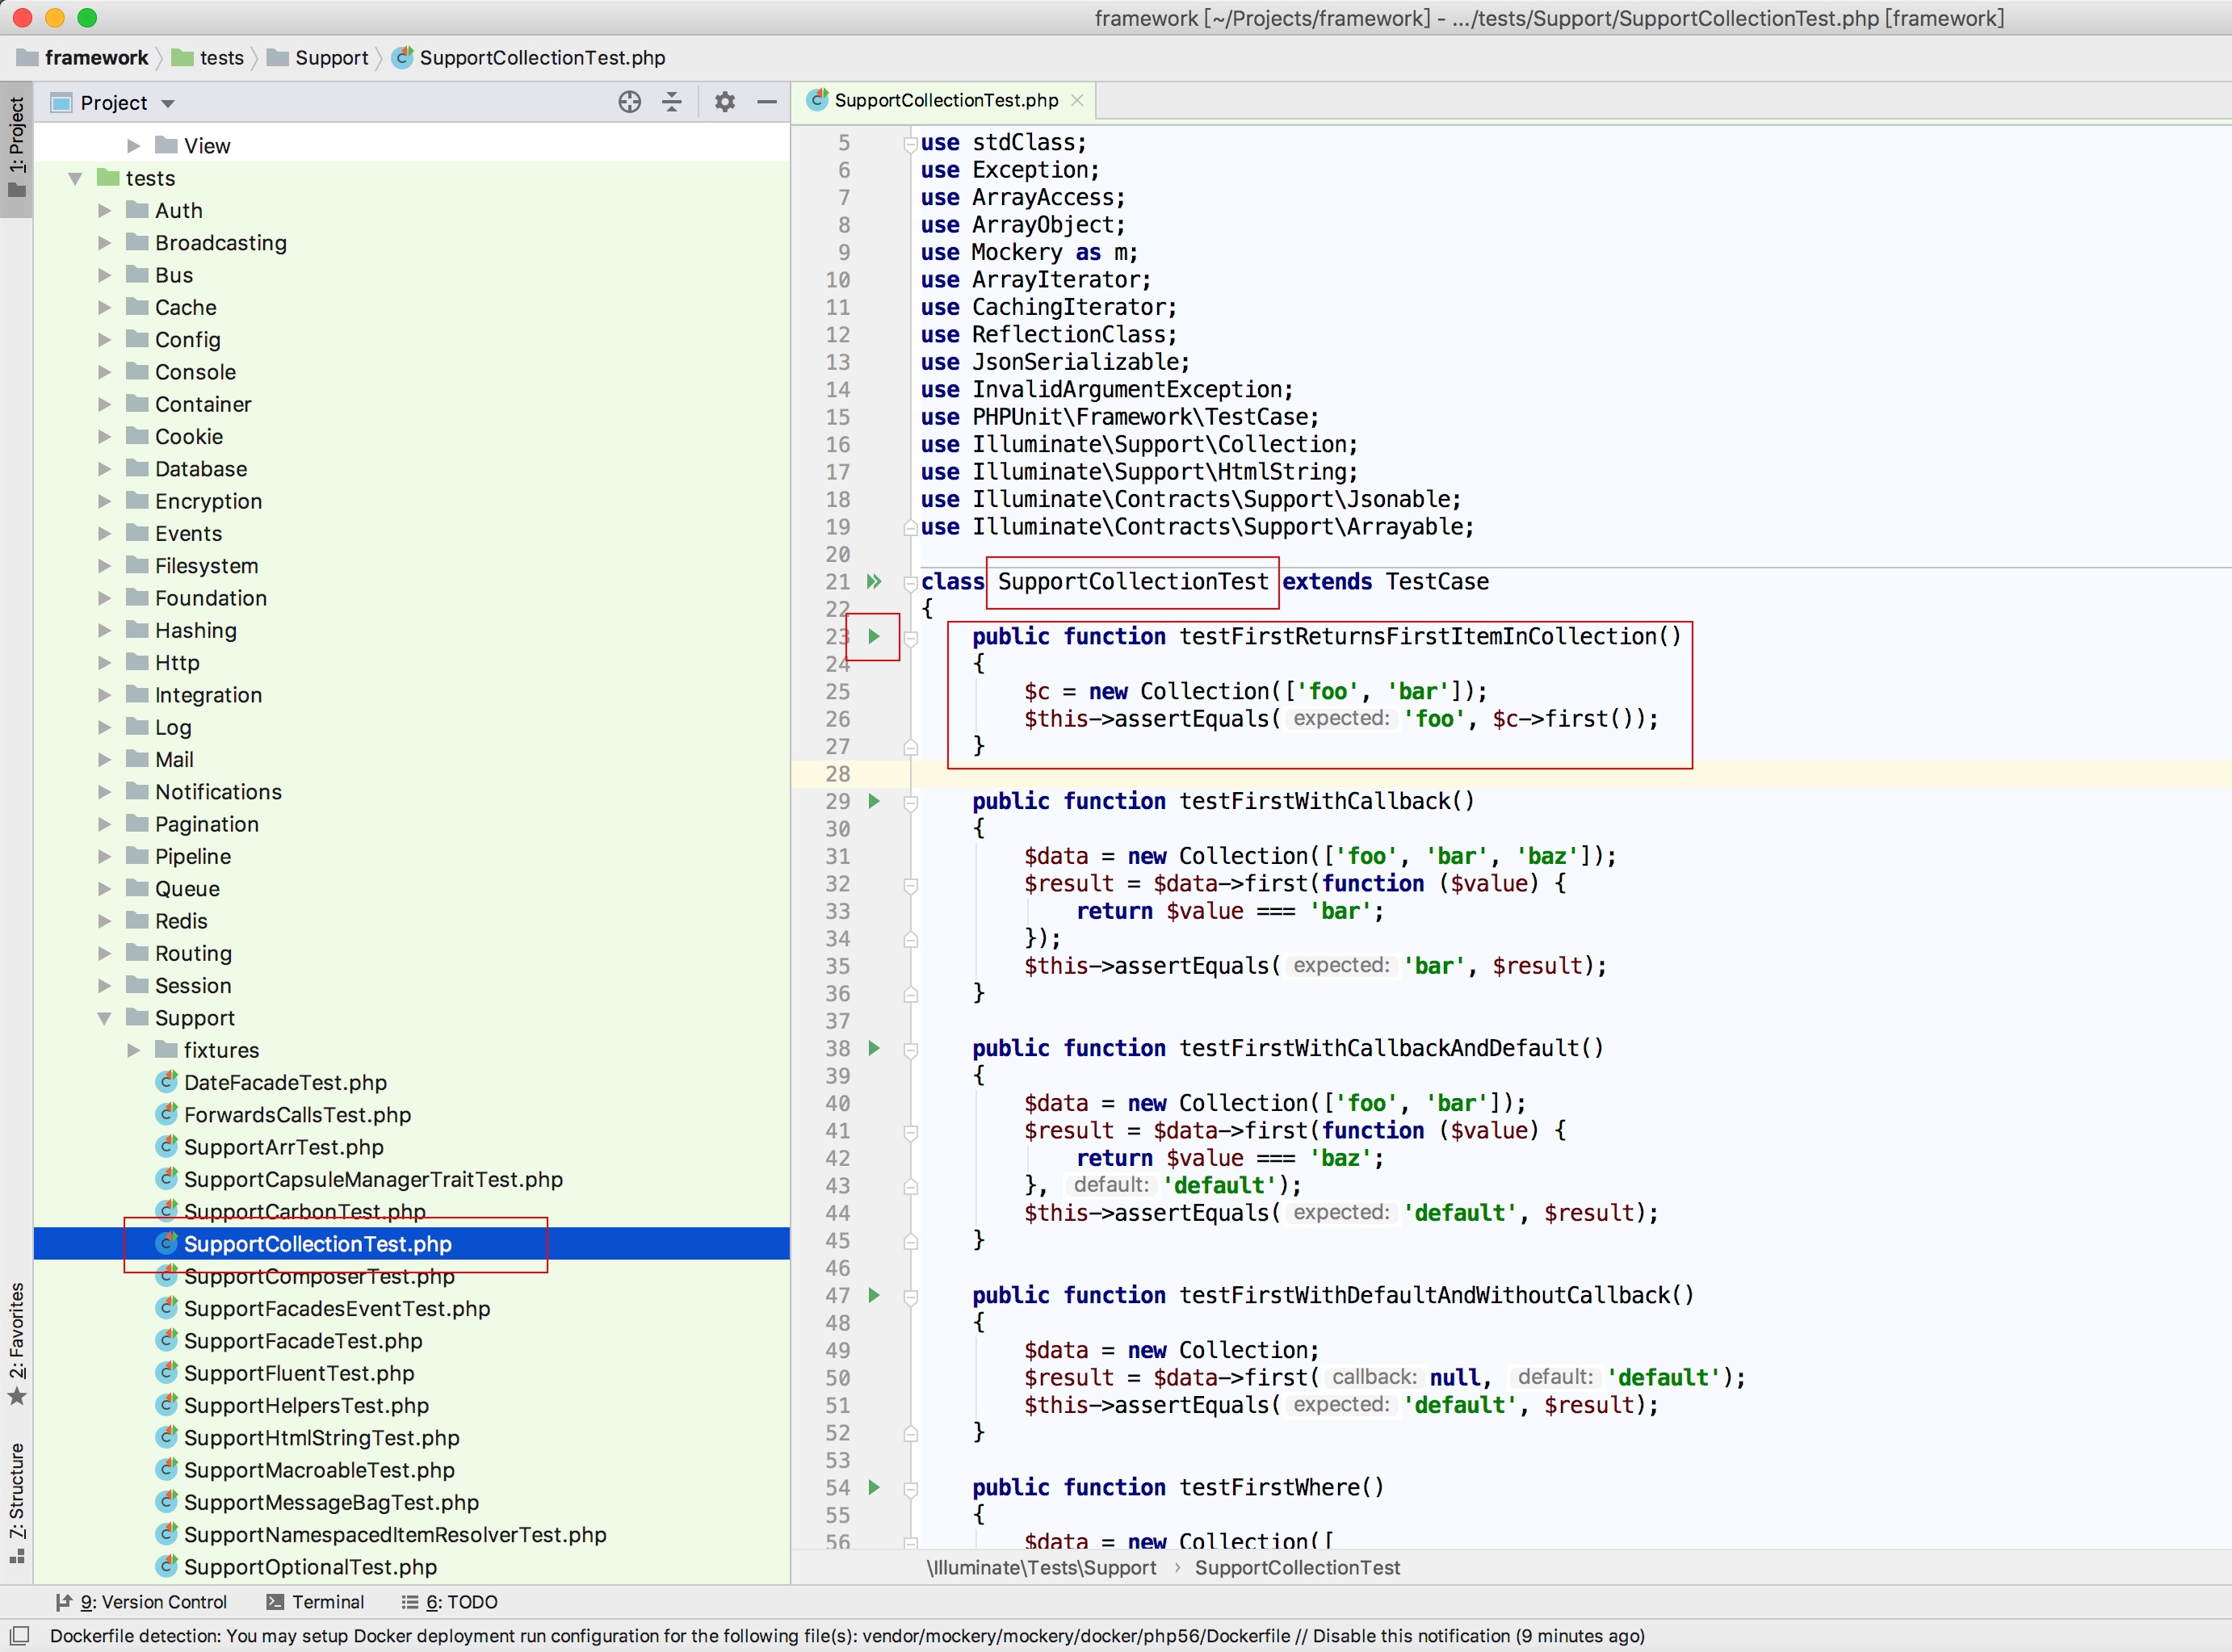The height and width of the screenshot is (1652, 2232).
Task: Open SupportFluentTest.php file
Action: 299,1373
